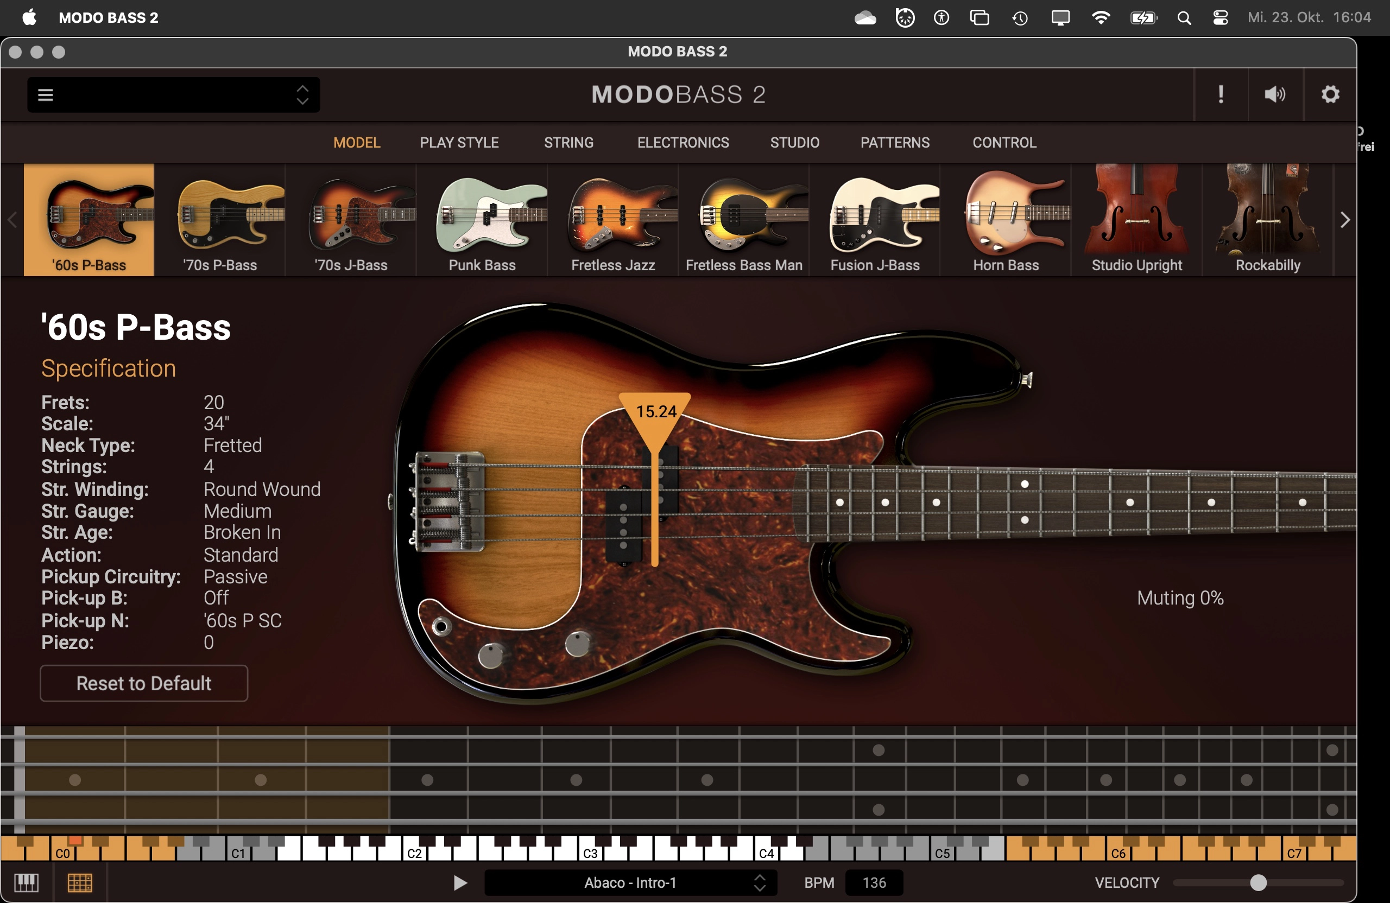The height and width of the screenshot is (903, 1390).
Task: Click the C6 key on keyboard
Action: (x=1119, y=853)
